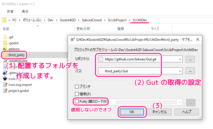Click the .git folder name
This screenshot has width=213, height=129.
pyautogui.click(x=11, y=37)
